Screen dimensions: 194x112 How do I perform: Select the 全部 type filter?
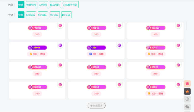pos(21,5)
